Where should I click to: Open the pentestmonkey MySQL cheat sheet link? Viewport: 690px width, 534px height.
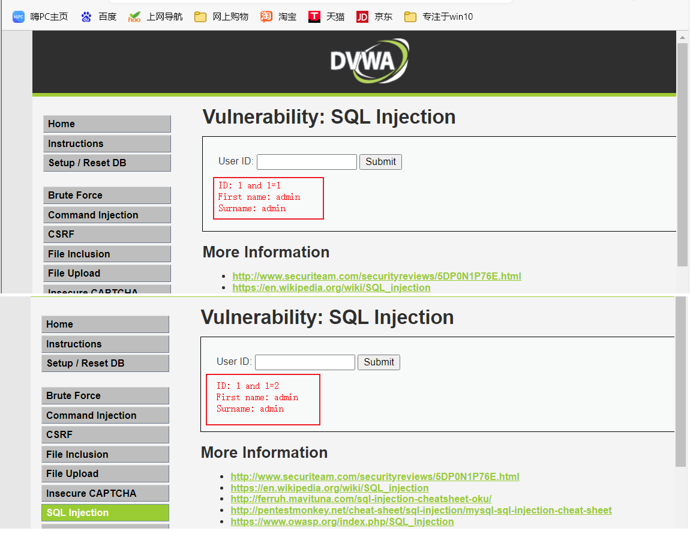pyautogui.click(x=421, y=510)
